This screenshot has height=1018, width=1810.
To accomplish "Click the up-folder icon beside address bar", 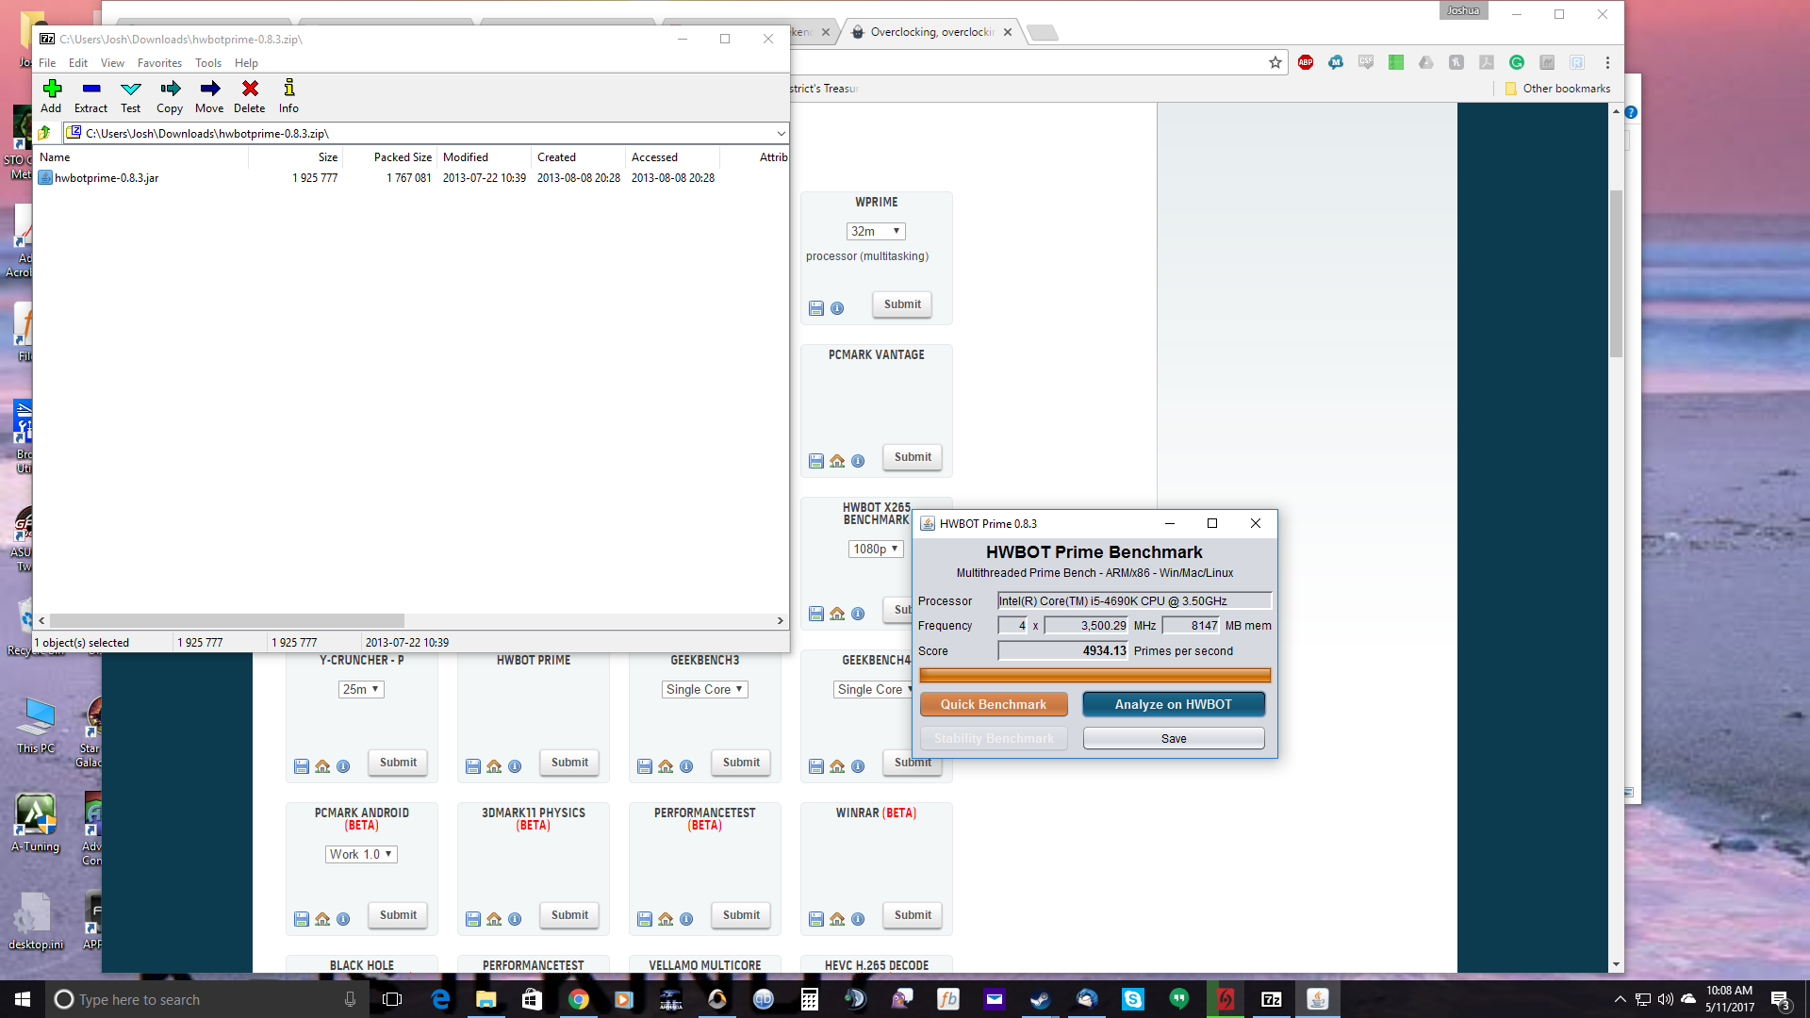I will click(x=44, y=133).
